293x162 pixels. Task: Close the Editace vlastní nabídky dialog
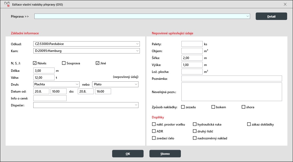coord(285,4)
